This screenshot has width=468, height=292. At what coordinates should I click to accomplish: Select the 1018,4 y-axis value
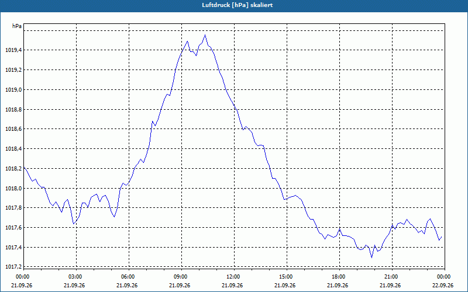[13, 149]
